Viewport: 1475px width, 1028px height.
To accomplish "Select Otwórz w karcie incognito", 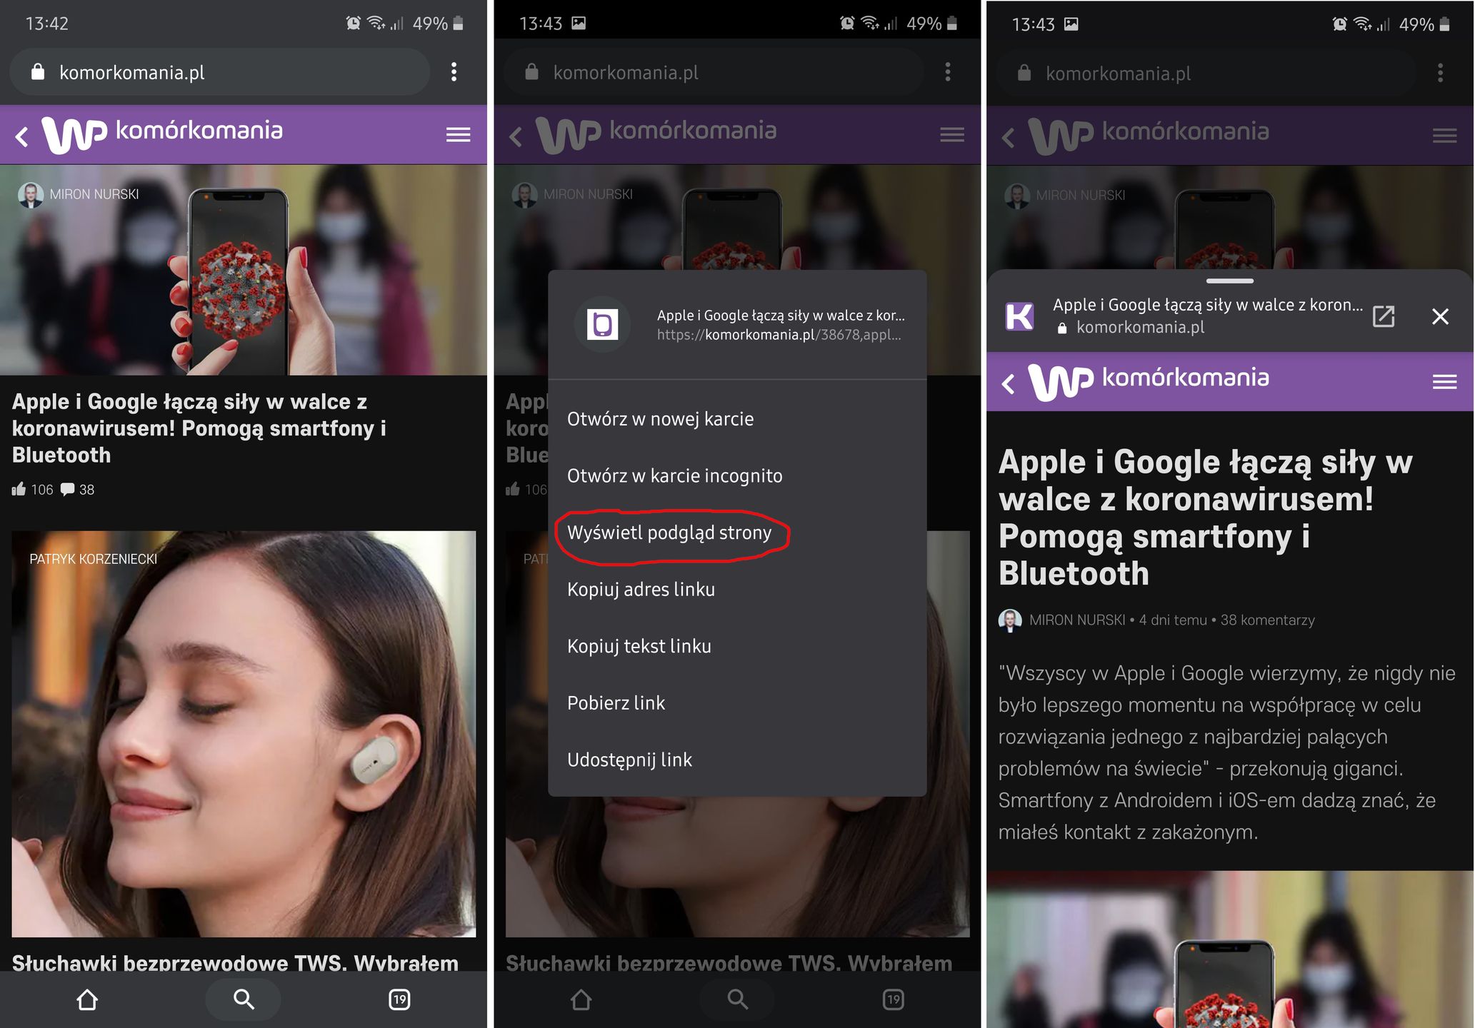I will tap(737, 475).
